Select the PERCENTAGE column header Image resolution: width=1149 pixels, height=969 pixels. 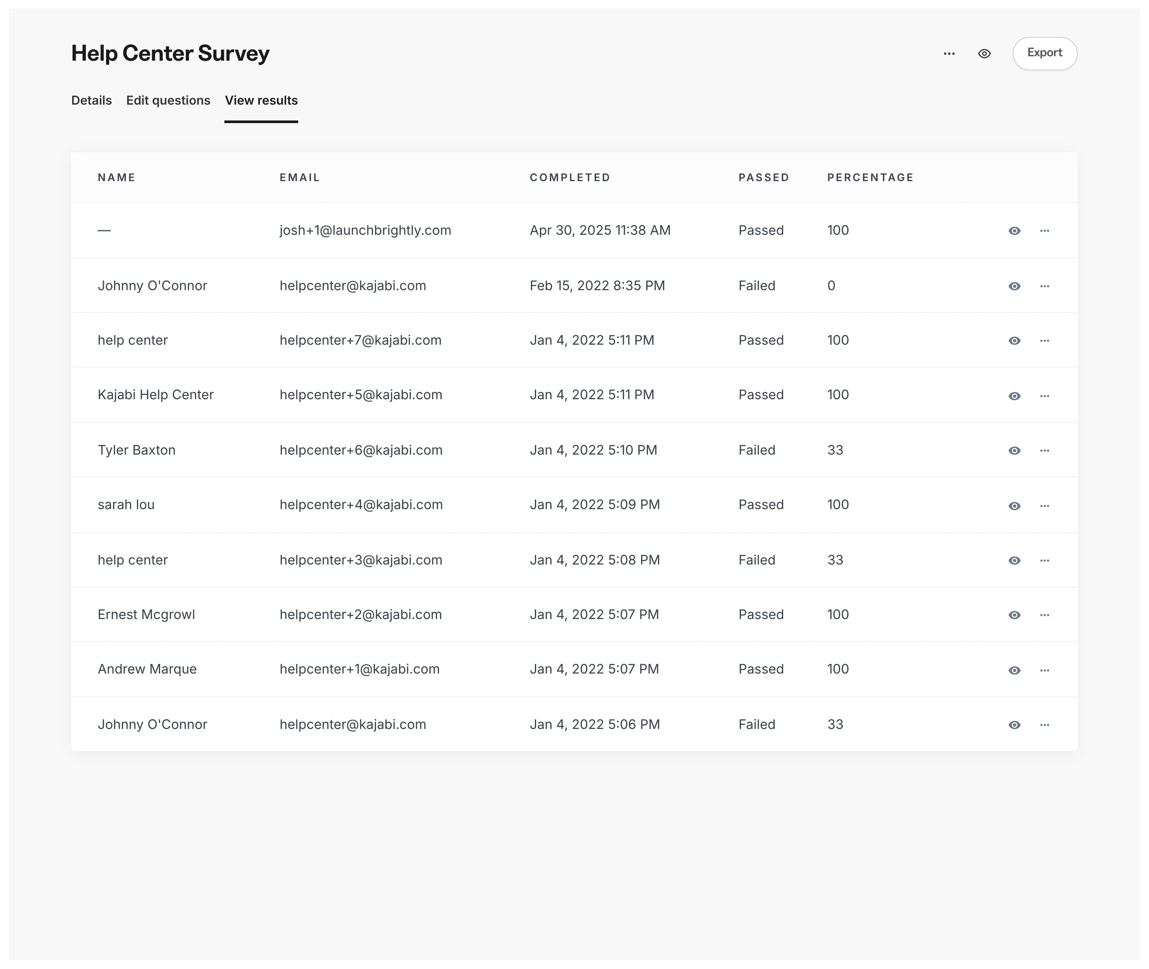(870, 177)
